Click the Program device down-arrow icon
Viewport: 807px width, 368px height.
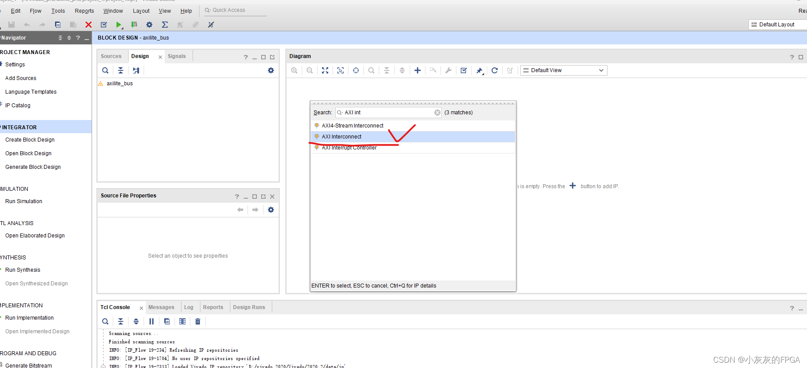coord(134,25)
